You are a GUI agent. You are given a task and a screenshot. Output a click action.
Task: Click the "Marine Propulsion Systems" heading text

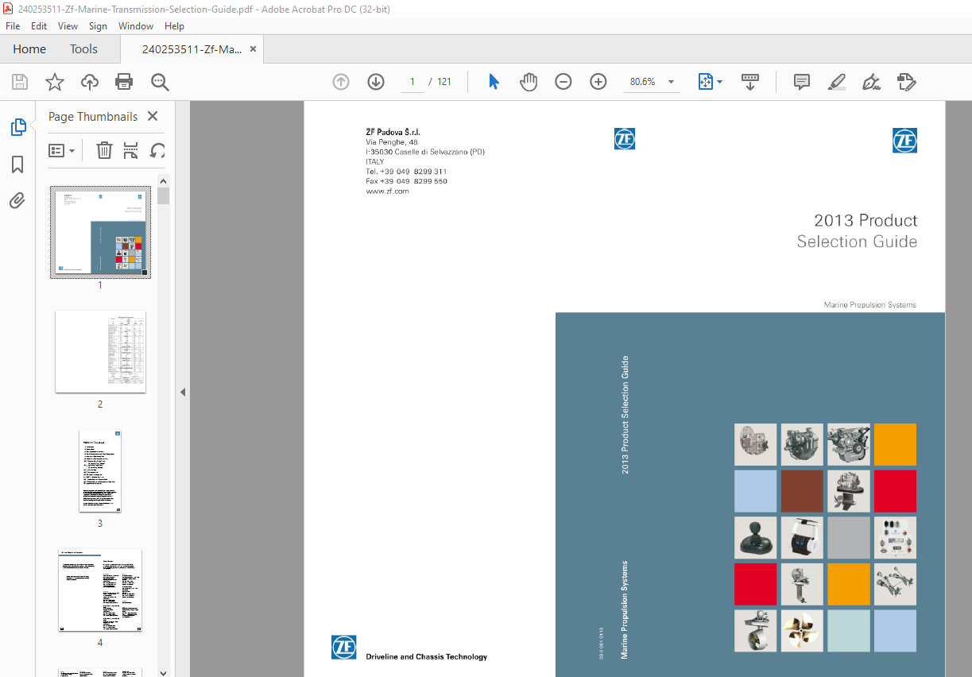click(x=870, y=305)
